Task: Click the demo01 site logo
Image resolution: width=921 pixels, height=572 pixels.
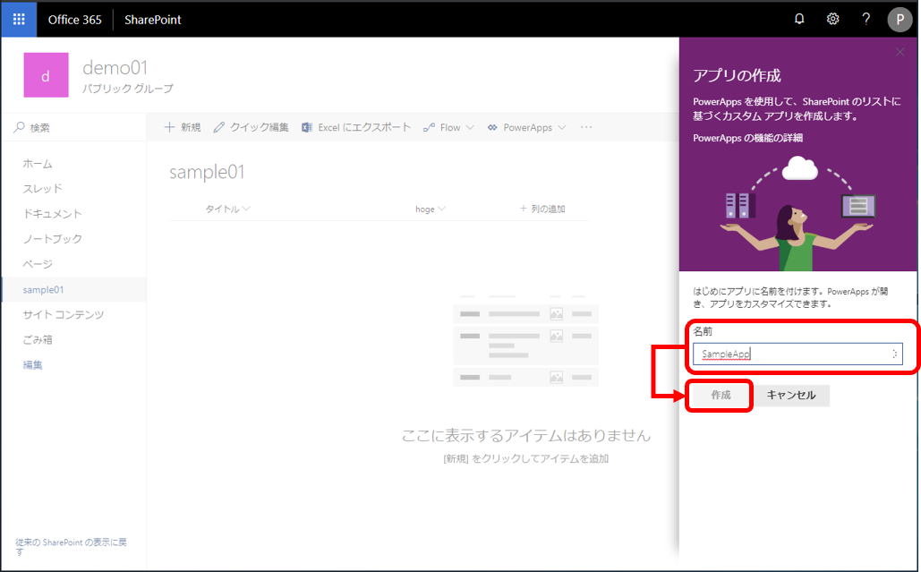Action: click(46, 75)
